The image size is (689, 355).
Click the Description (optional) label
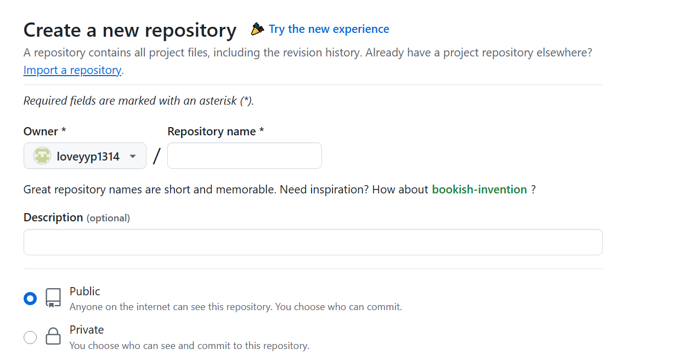point(77,217)
